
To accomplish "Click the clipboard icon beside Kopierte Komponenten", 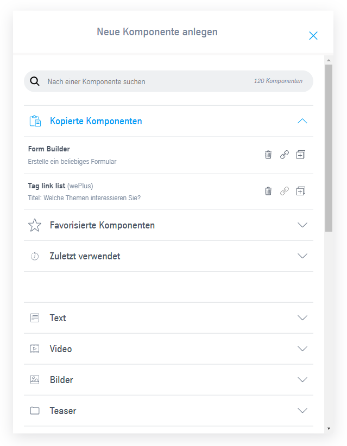I will (35, 121).
